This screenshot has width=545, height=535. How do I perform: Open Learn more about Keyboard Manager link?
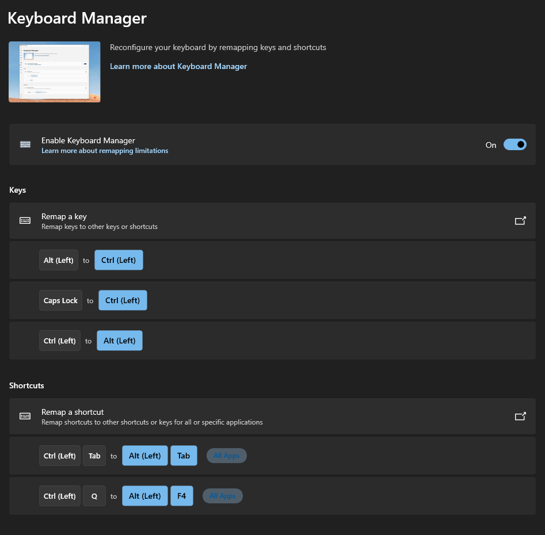[178, 66]
